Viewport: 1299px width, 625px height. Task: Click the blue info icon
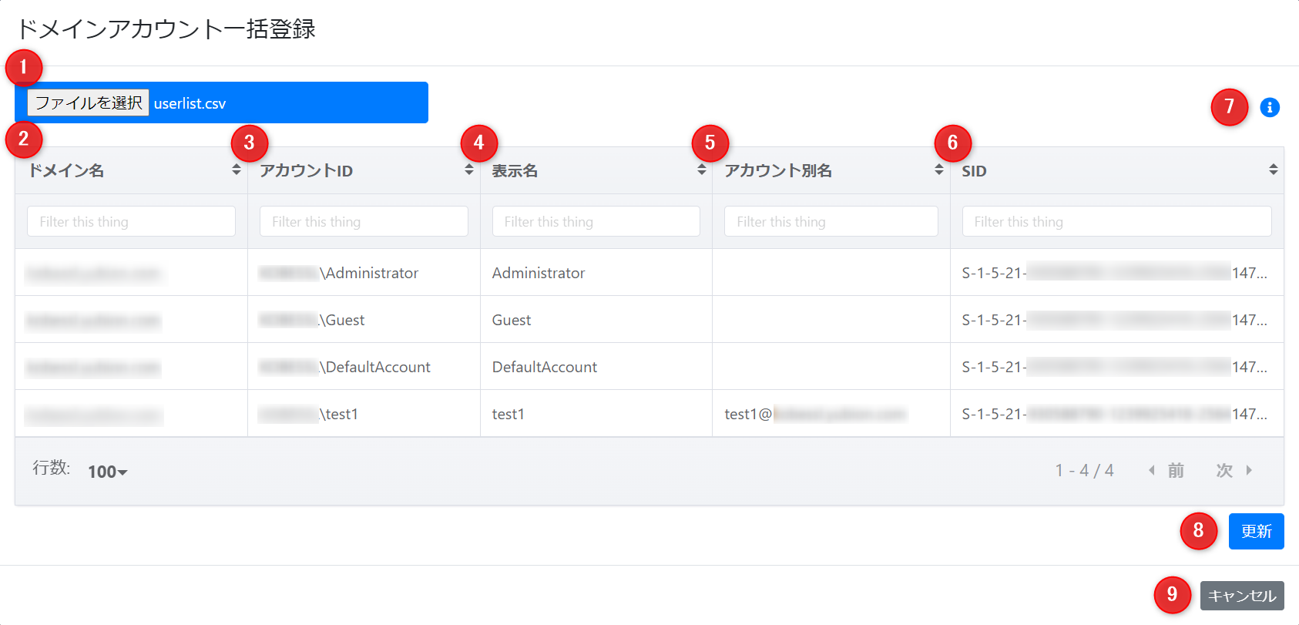pos(1270,107)
